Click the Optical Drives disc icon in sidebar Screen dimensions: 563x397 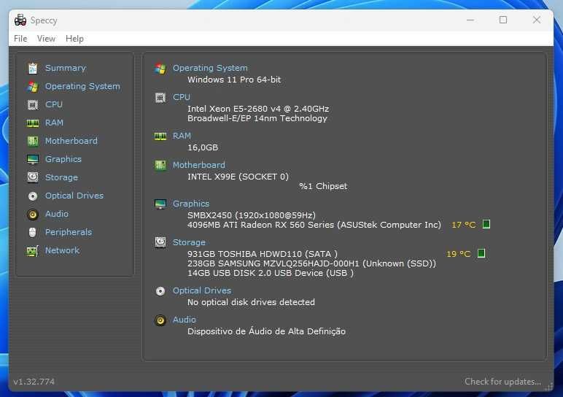tap(33, 196)
